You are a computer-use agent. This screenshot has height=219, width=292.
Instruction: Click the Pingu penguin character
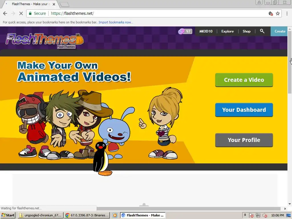point(102,159)
